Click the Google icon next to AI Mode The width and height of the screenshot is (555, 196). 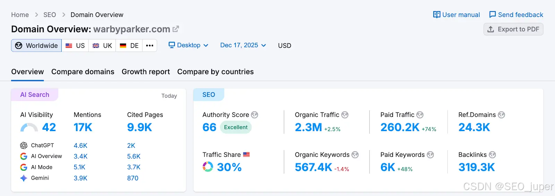[x=24, y=167]
